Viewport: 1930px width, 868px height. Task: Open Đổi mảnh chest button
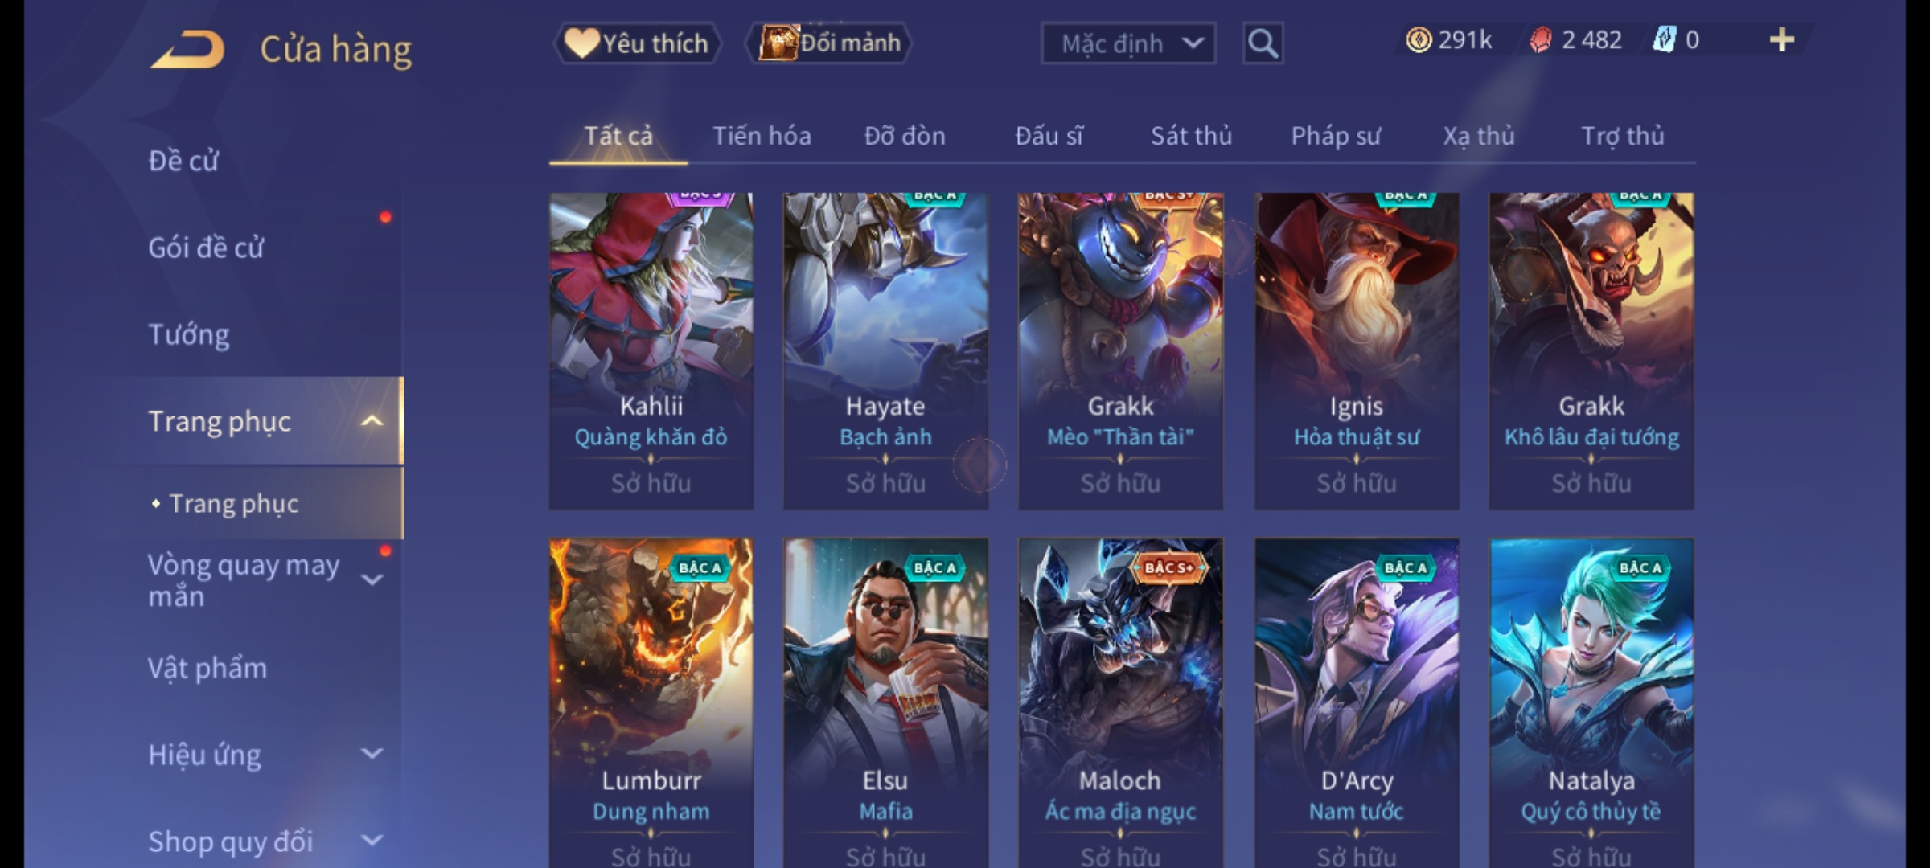click(829, 43)
